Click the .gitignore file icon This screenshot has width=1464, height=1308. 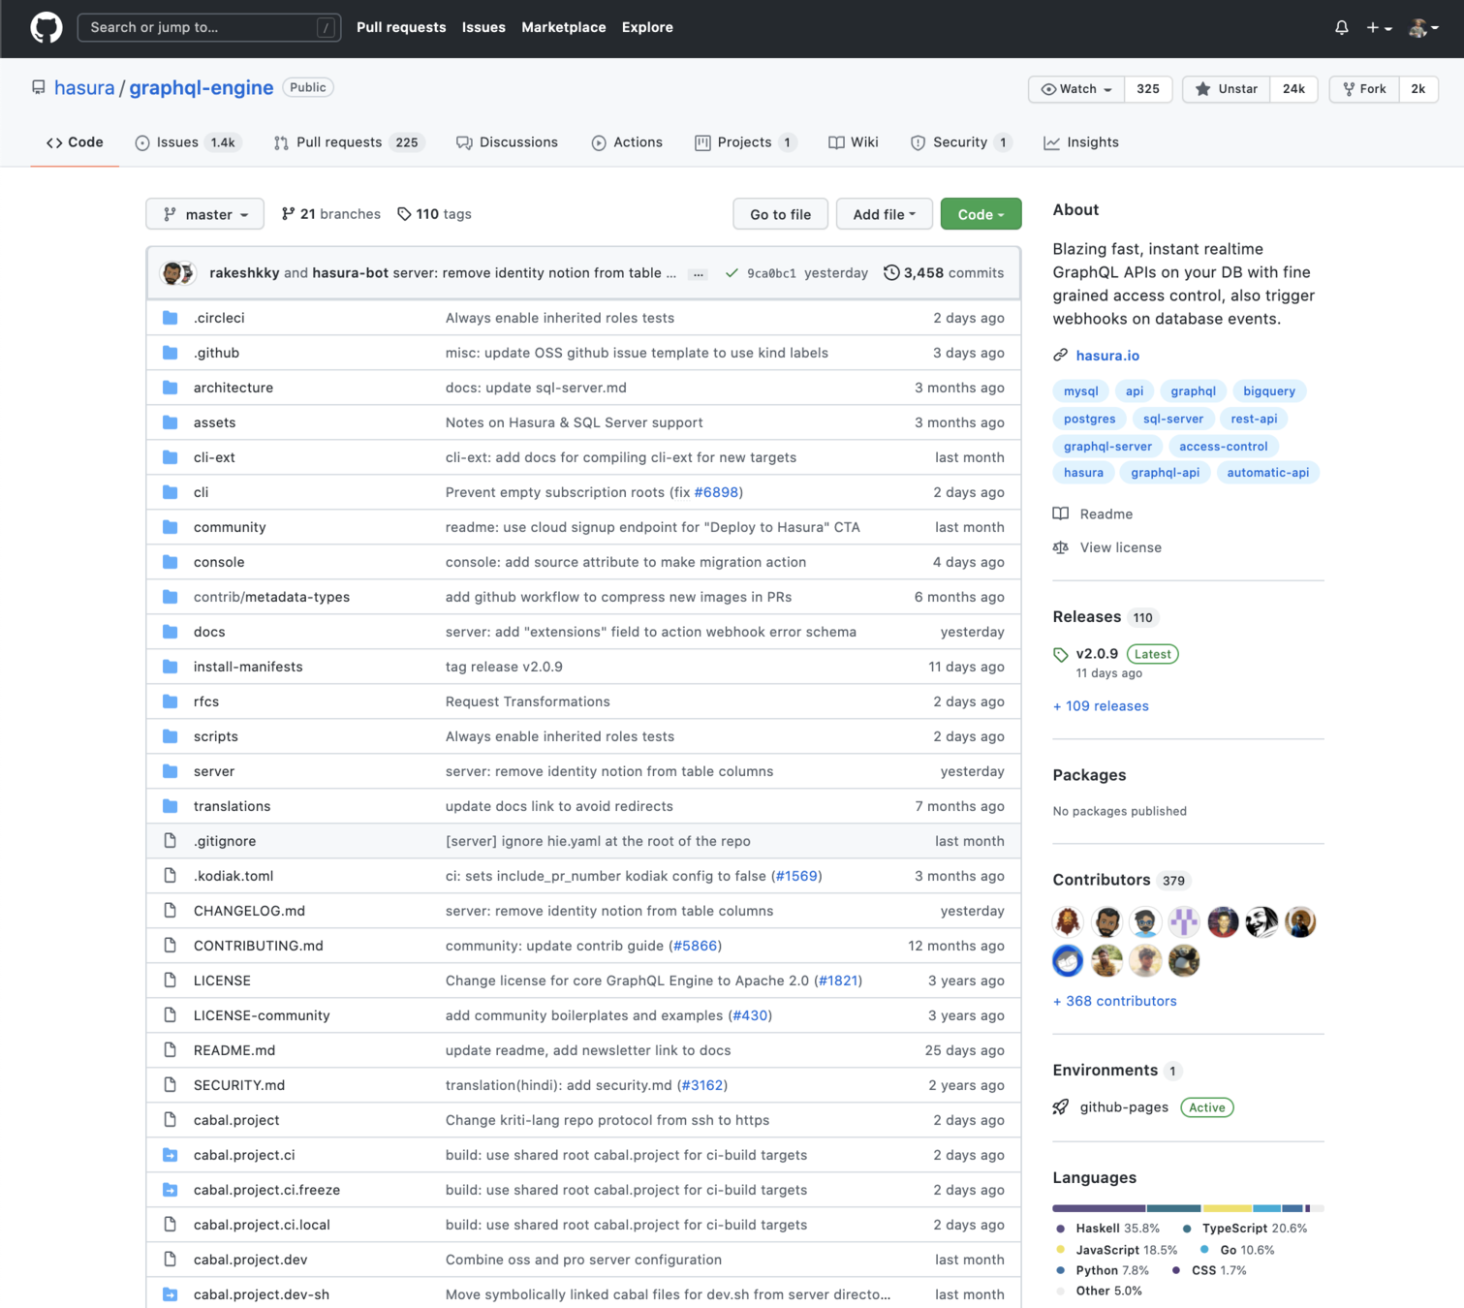pyautogui.click(x=171, y=841)
